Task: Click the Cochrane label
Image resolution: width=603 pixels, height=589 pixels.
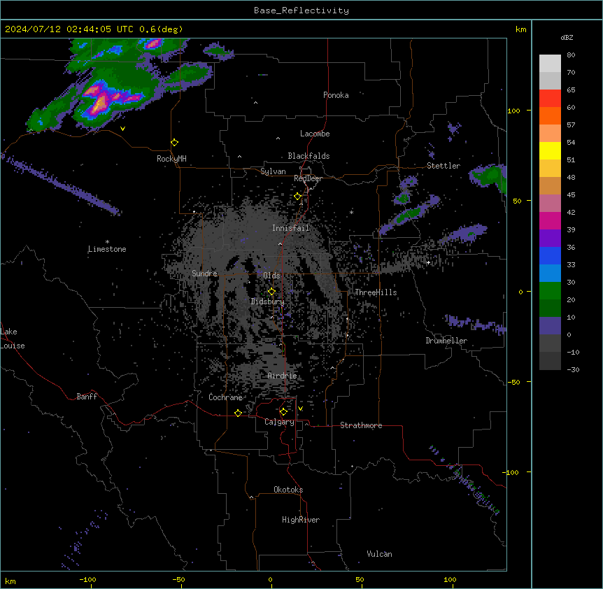Action: pyautogui.click(x=225, y=397)
